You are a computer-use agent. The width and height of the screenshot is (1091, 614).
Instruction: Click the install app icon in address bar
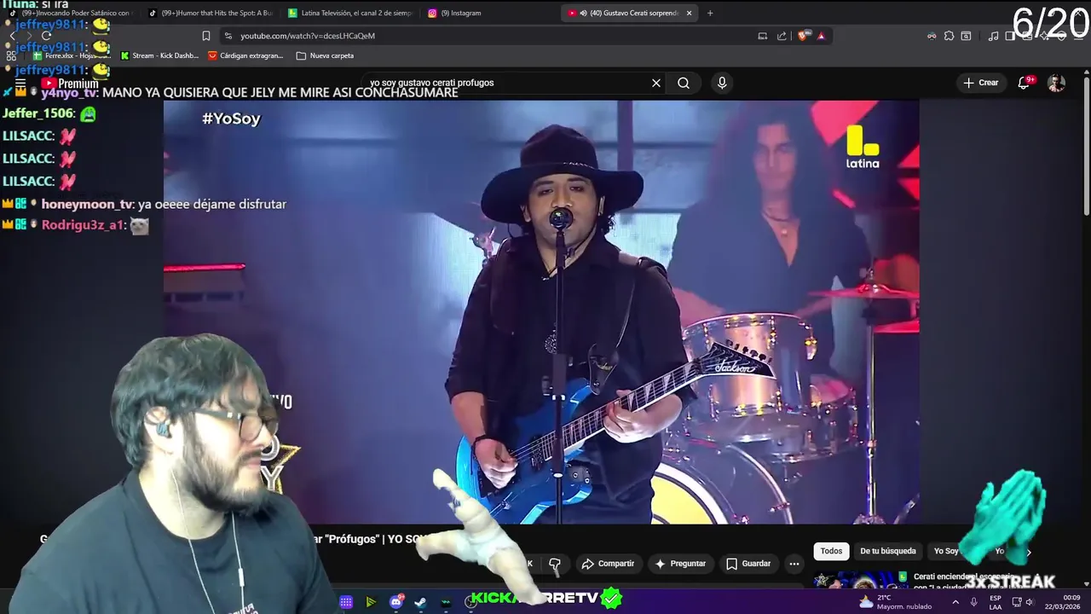click(x=763, y=36)
